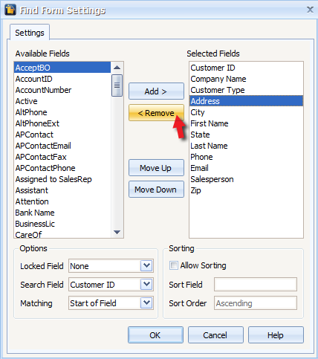Click the < Remove button

click(156, 113)
